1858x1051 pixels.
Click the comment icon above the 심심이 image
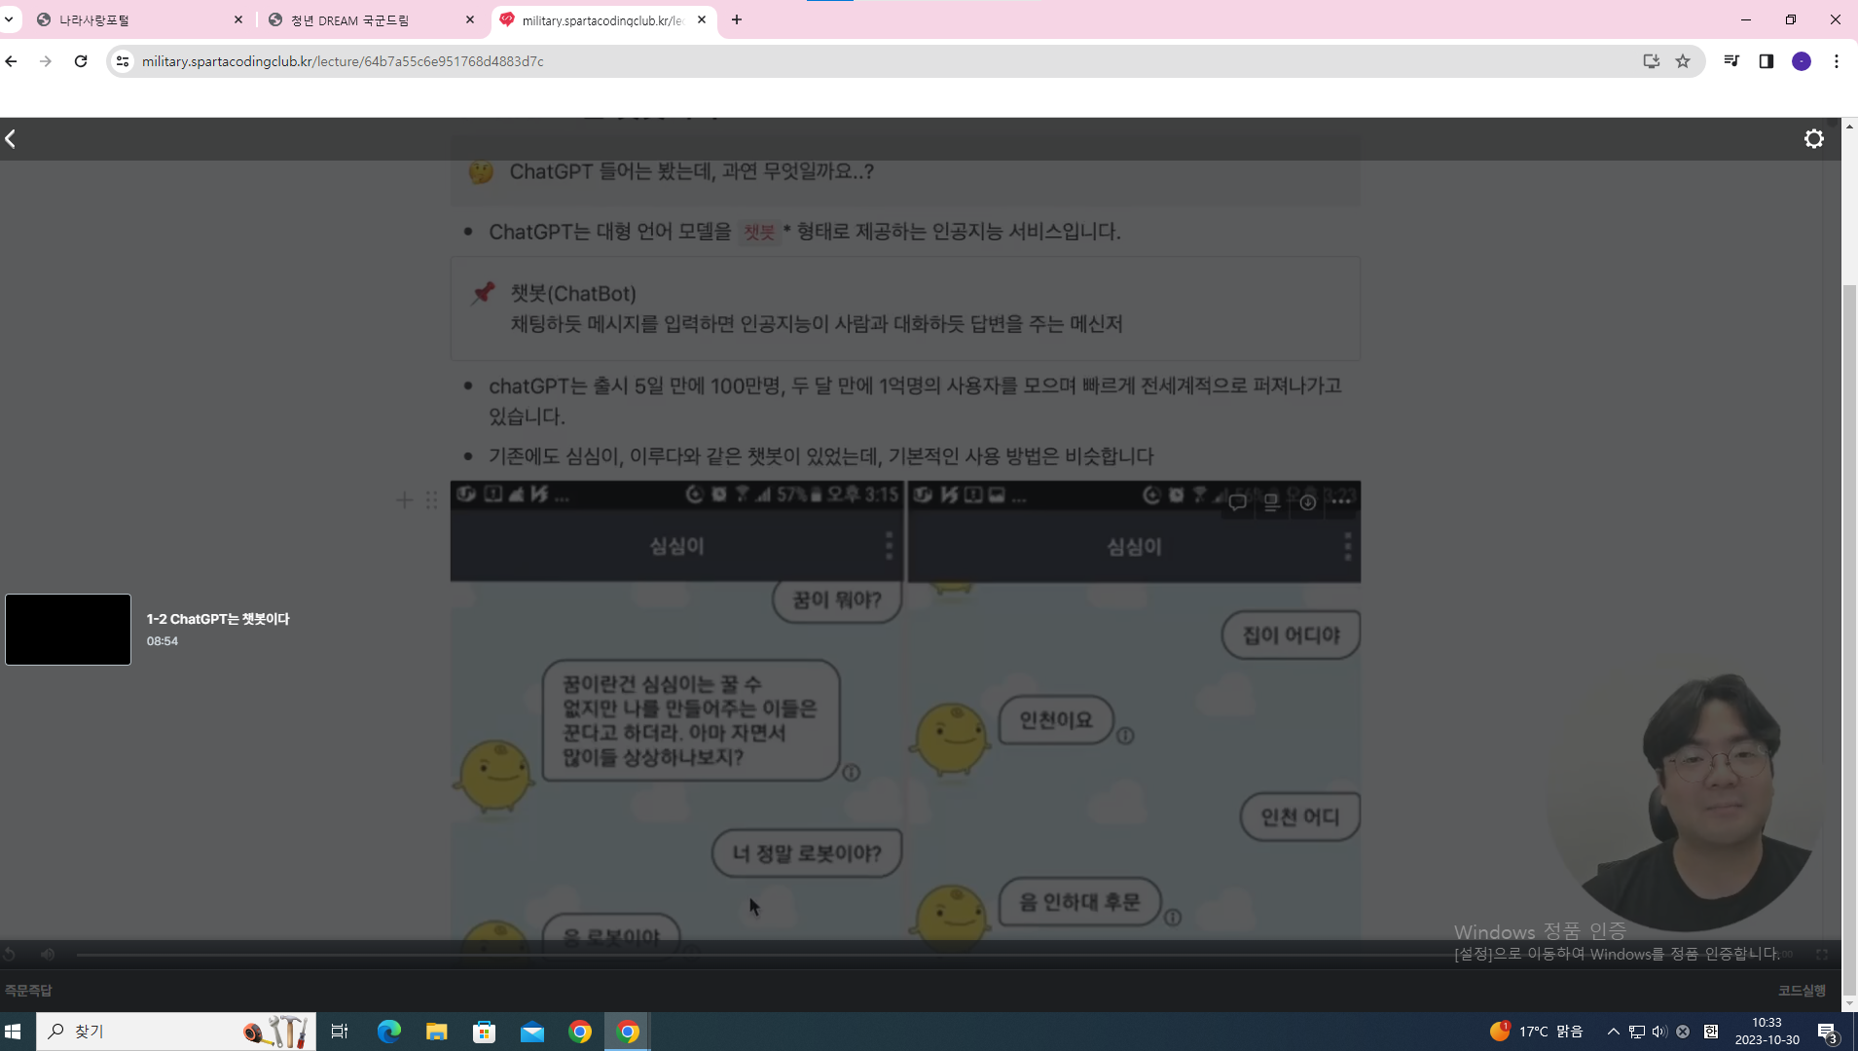(x=1237, y=502)
